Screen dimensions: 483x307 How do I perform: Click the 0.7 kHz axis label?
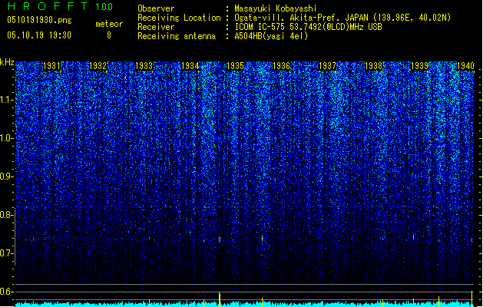pyautogui.click(x=6, y=253)
